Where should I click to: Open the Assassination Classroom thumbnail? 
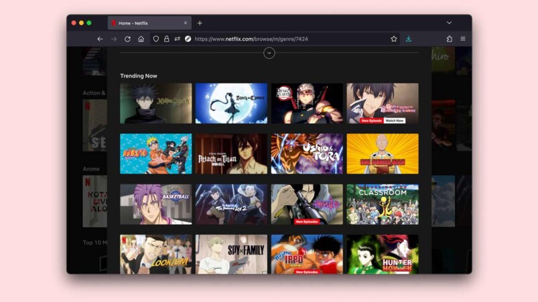click(x=383, y=204)
